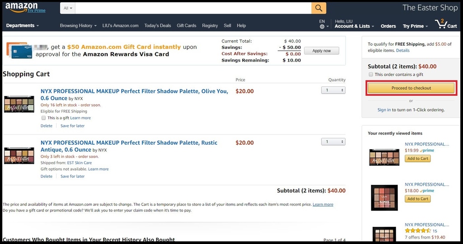Screen dimensions: 463x244
Task: Expand the Departments menu
Action: 23,26
